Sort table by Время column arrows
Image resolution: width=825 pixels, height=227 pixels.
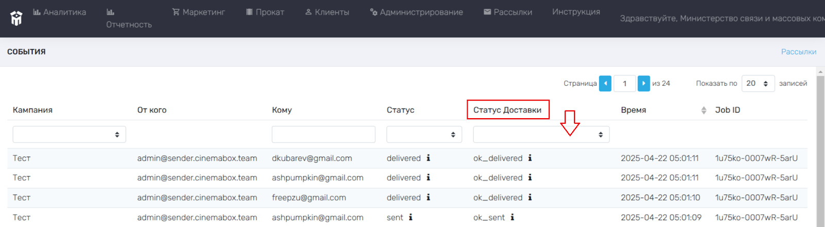point(704,110)
